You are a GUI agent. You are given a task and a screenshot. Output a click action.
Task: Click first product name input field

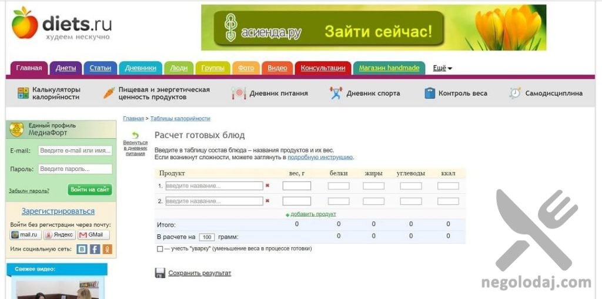pos(214,186)
